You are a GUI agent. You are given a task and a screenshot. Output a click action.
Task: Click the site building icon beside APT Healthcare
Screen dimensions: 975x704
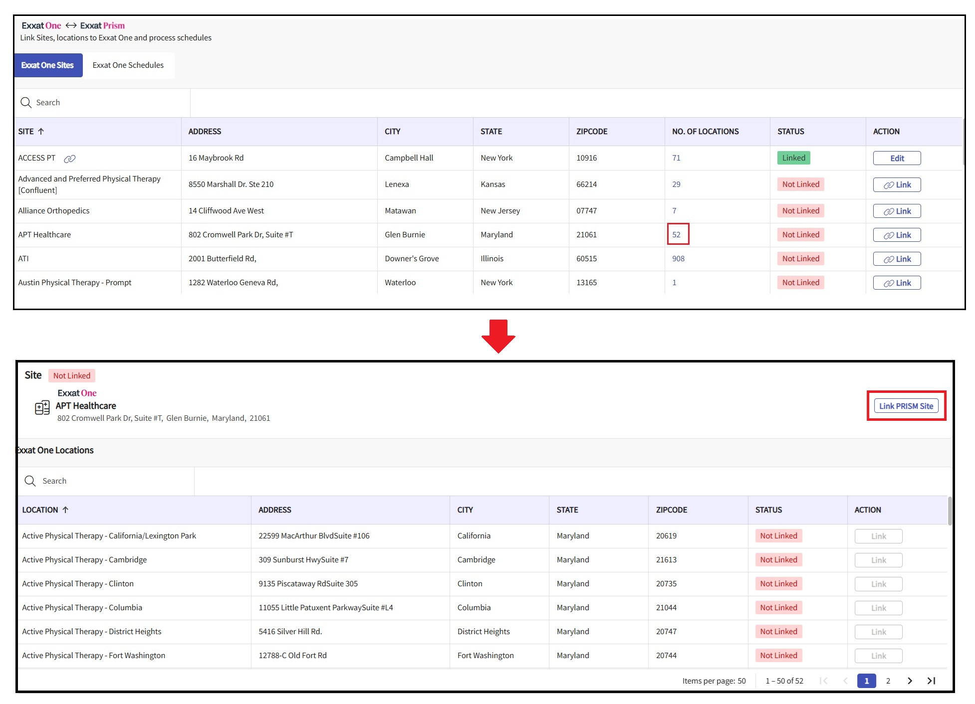point(42,408)
